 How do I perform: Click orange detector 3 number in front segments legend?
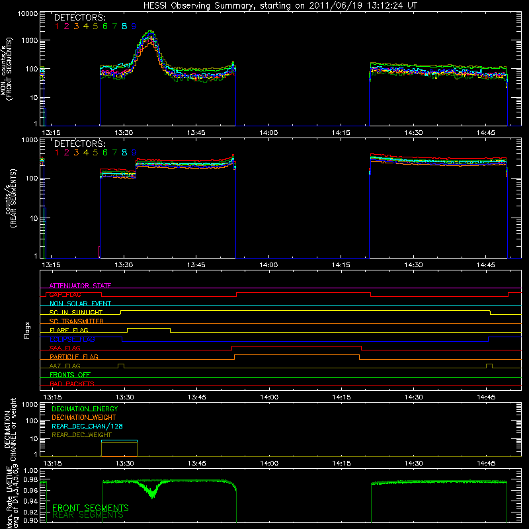click(76, 26)
